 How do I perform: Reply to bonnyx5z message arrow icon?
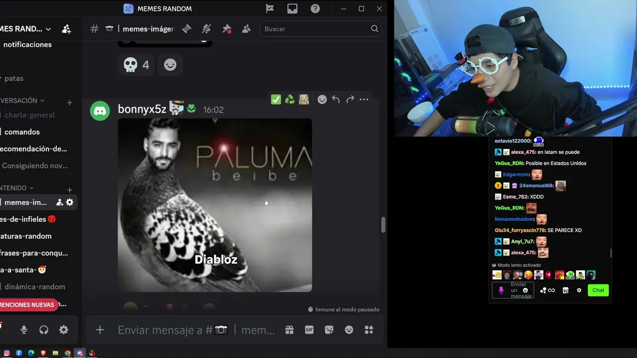(x=336, y=99)
